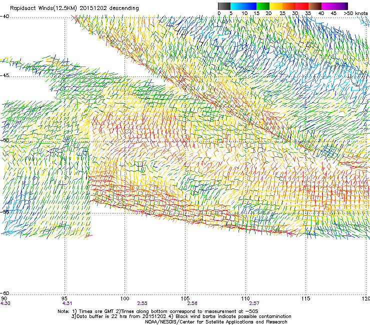Click the legend scale value '15'
370x325 pixels.
[256, 13]
